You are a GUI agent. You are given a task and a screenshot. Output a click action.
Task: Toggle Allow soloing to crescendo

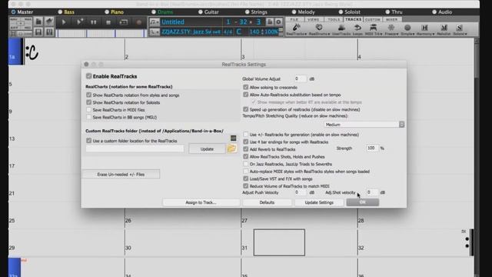click(x=246, y=87)
